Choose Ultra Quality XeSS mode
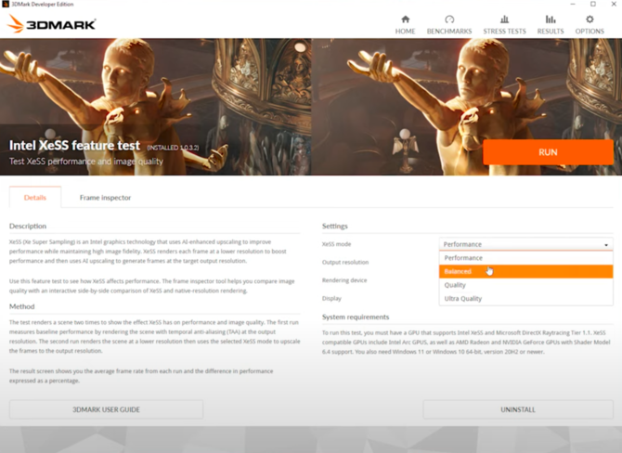Screen dimensions: 622x453 click(525, 298)
